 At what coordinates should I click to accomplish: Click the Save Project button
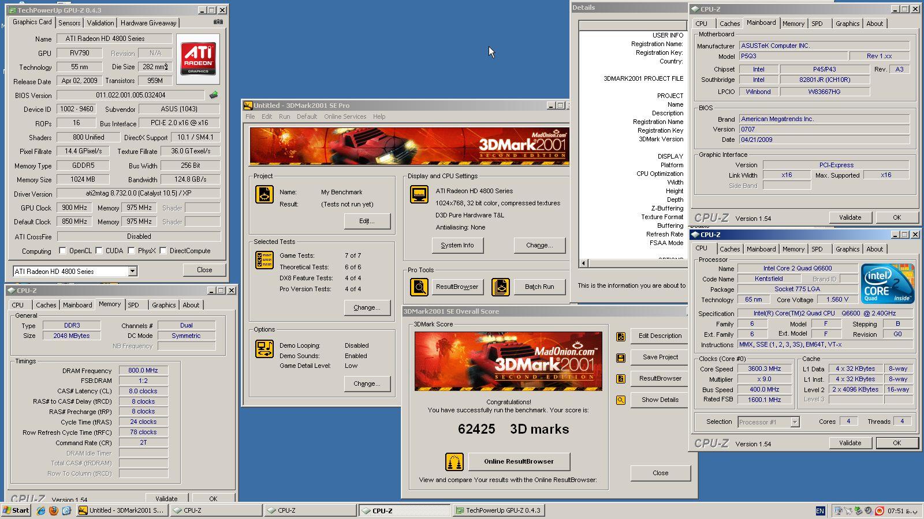click(660, 357)
